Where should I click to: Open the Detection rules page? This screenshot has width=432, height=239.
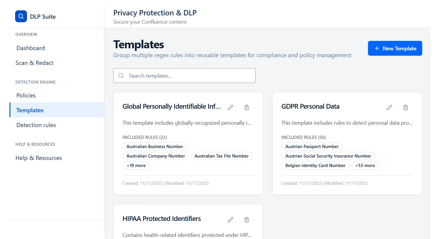pos(36,125)
